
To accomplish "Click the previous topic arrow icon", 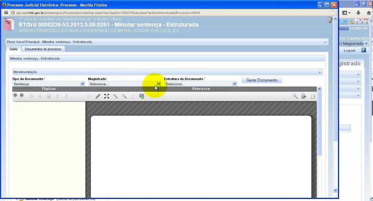I will 15,95.
